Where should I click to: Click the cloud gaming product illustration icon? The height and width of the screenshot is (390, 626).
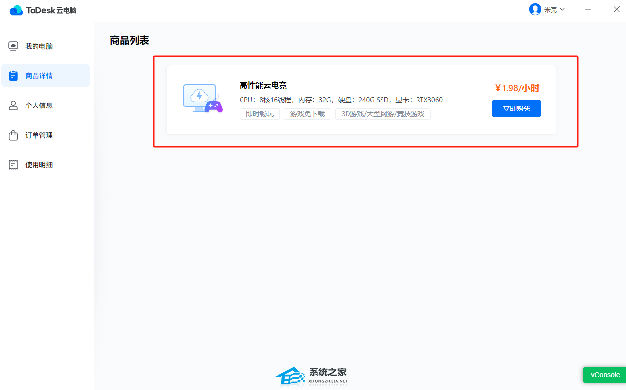click(x=203, y=99)
